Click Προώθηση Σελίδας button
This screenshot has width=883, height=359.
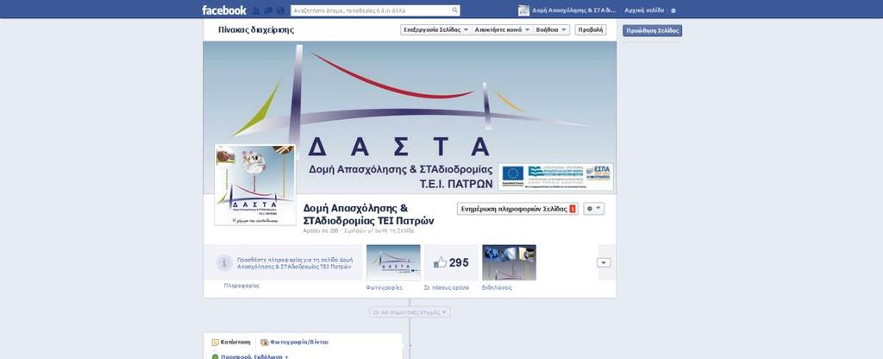pos(652,30)
